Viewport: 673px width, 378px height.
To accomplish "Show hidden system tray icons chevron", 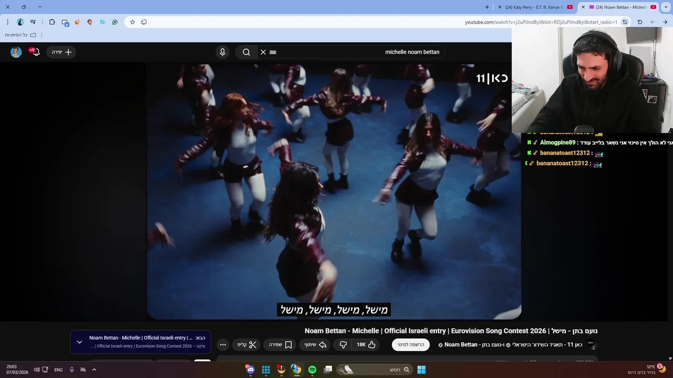I will (94, 370).
